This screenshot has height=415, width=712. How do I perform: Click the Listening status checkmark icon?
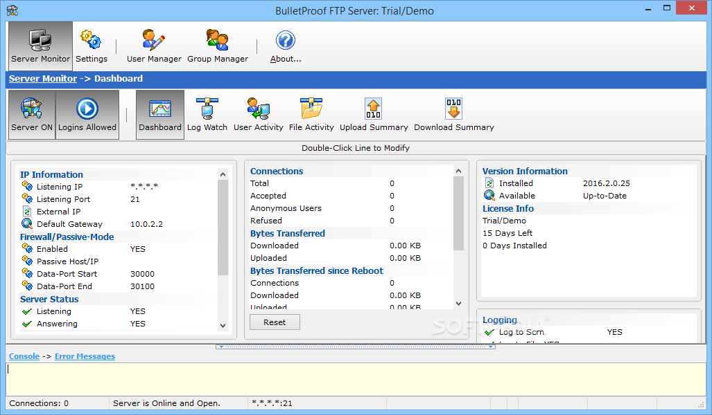click(x=27, y=311)
